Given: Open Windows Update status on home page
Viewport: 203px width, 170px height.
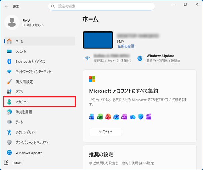Looking at the screenshot, I should click(x=159, y=58).
